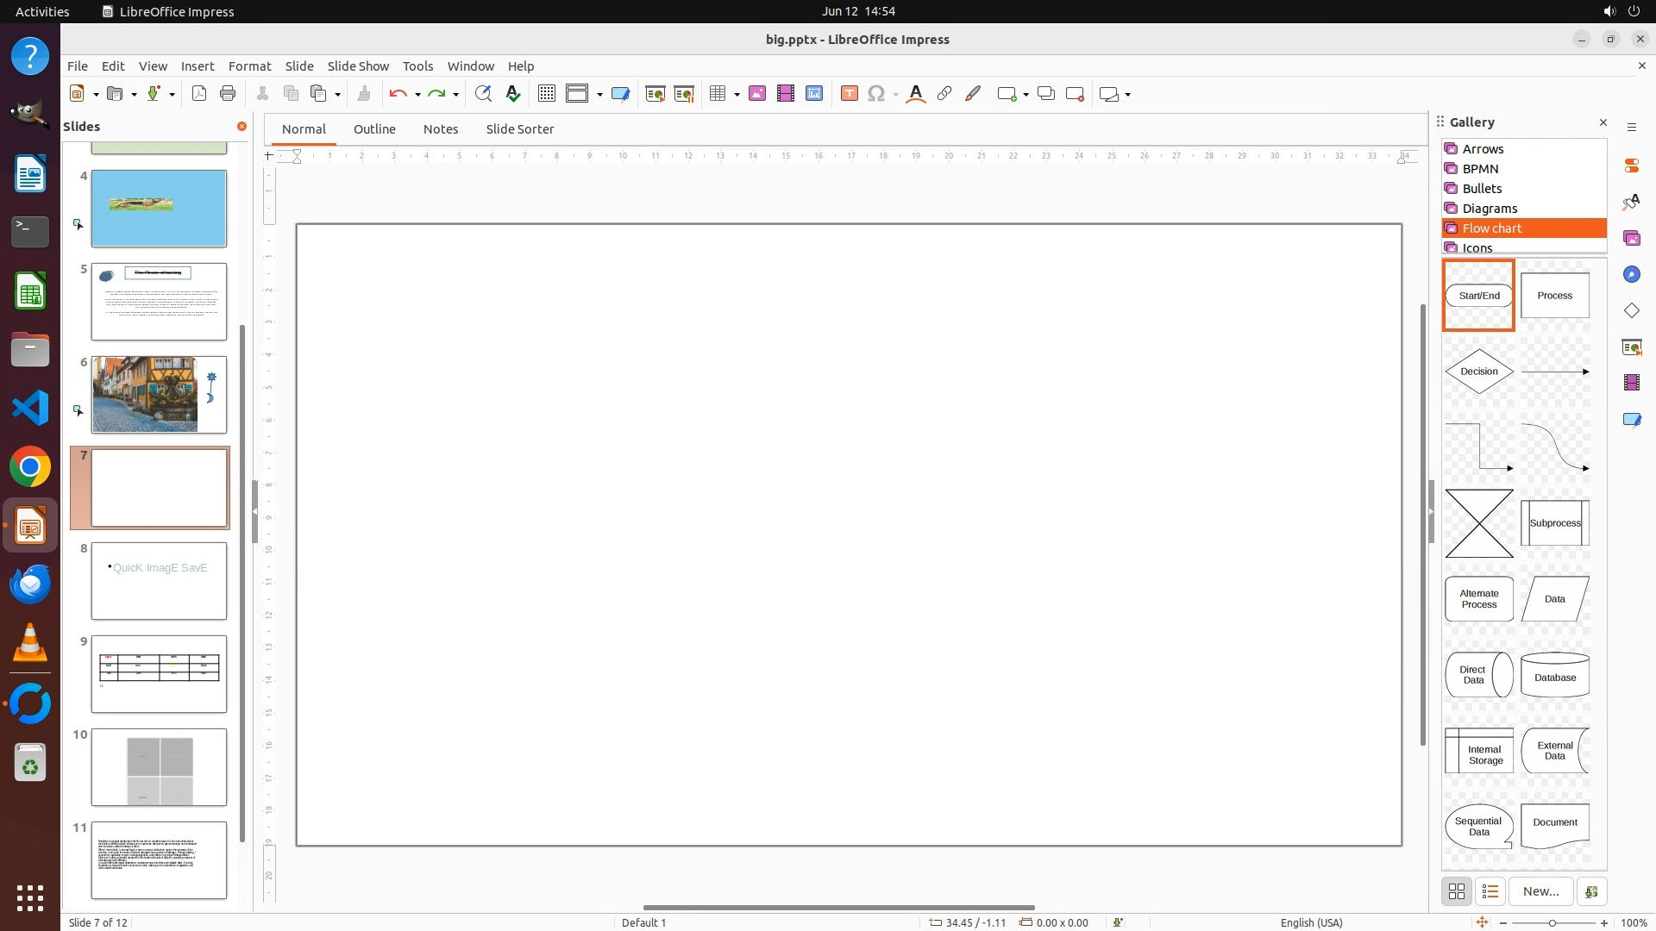Switch to Slide Sorter tab
This screenshot has height=931, width=1656.
[519, 129]
